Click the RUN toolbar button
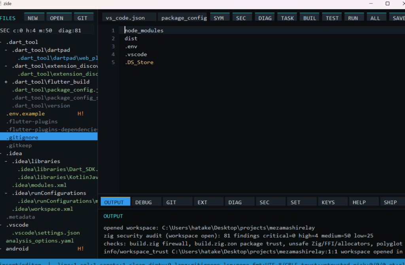This screenshot has height=265, width=405. pyautogui.click(x=354, y=18)
